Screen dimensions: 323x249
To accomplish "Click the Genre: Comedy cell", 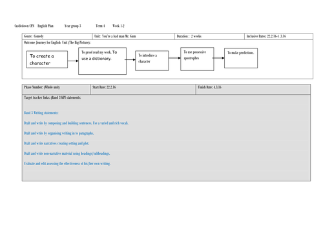I will point(57,36).
